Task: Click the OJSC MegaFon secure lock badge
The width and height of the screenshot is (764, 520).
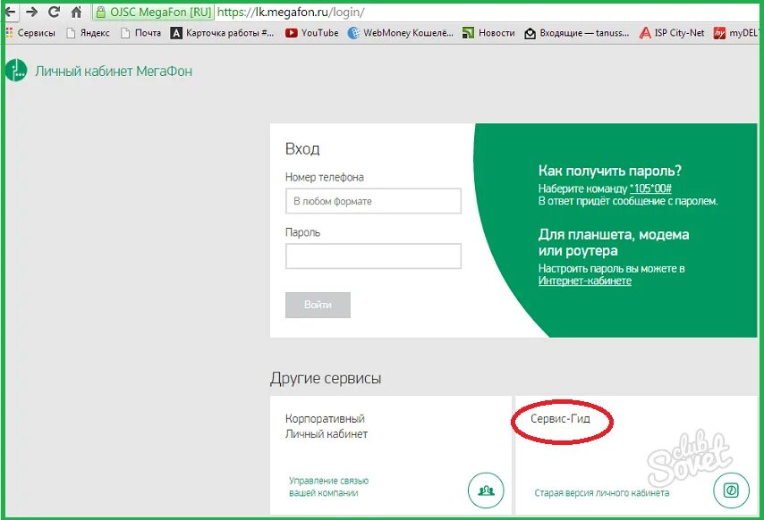Action: pyautogui.click(x=154, y=13)
